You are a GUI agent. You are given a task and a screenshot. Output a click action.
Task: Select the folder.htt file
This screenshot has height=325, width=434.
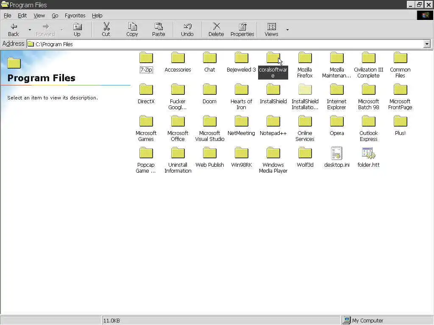(368, 157)
